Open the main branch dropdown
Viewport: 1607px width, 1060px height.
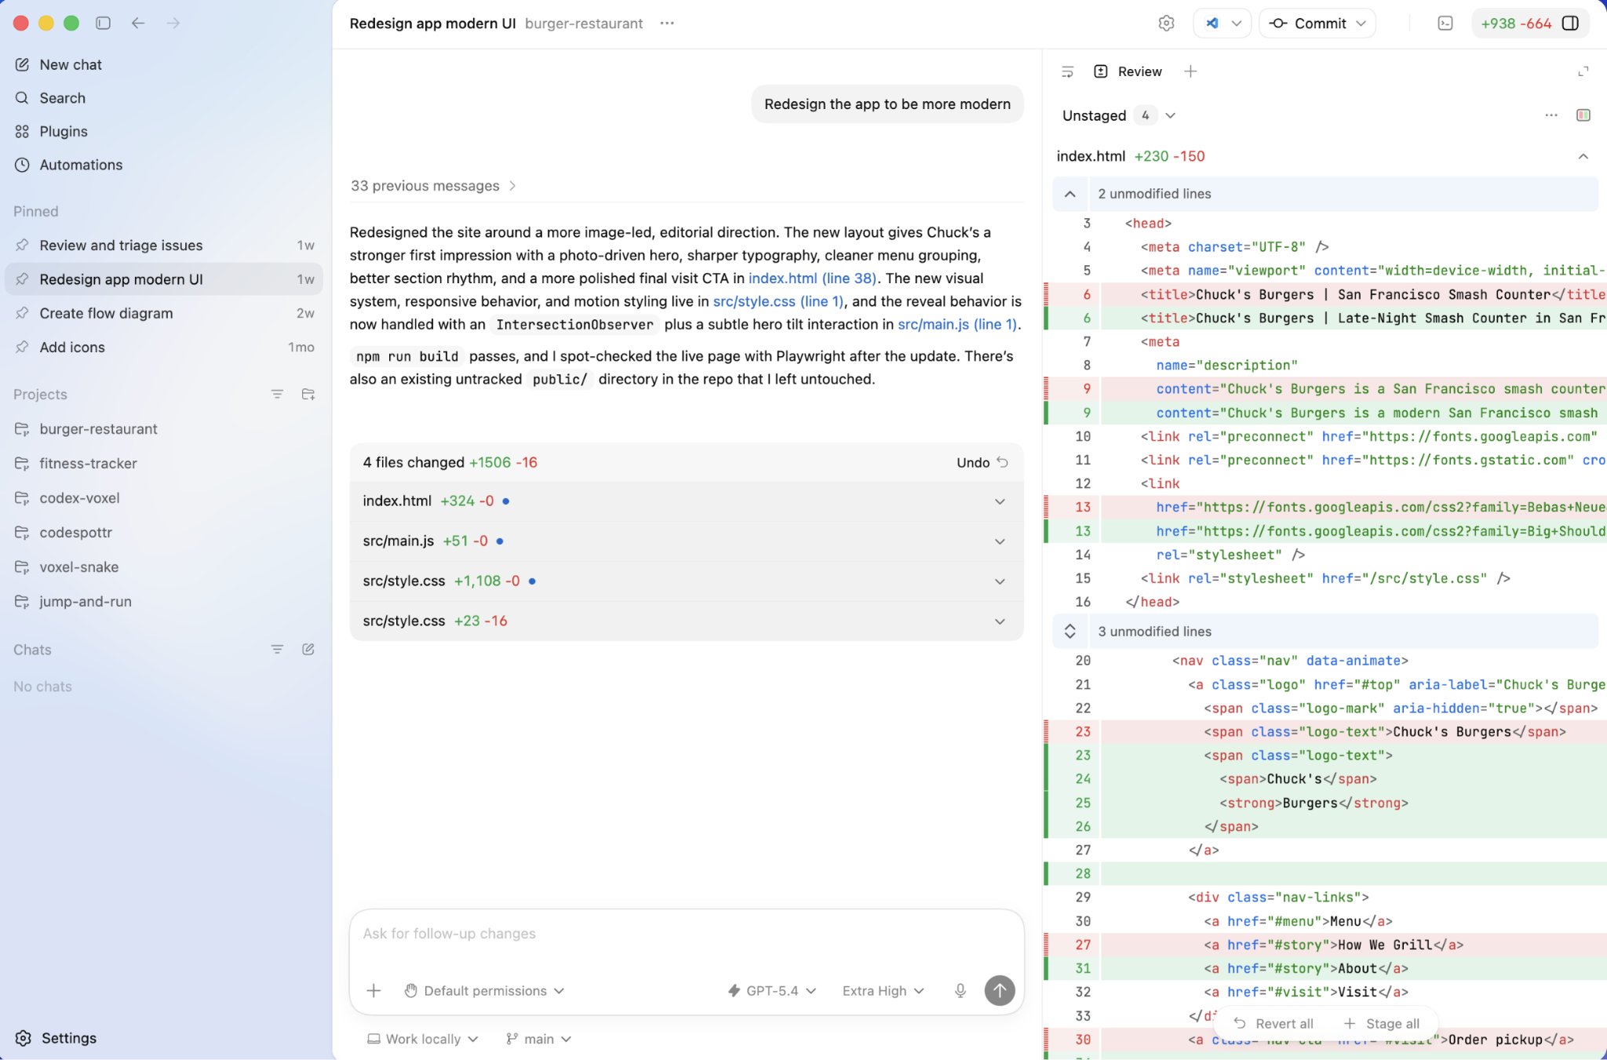[538, 1039]
